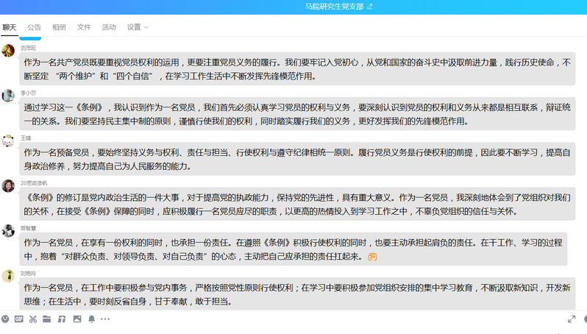
Task: Click the expand input area icon
Action: [572, 319]
